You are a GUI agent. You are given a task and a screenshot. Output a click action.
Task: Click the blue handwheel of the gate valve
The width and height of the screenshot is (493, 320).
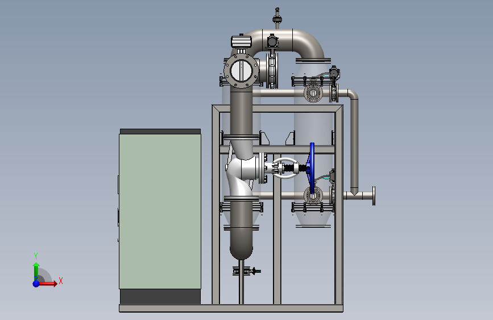(312, 168)
